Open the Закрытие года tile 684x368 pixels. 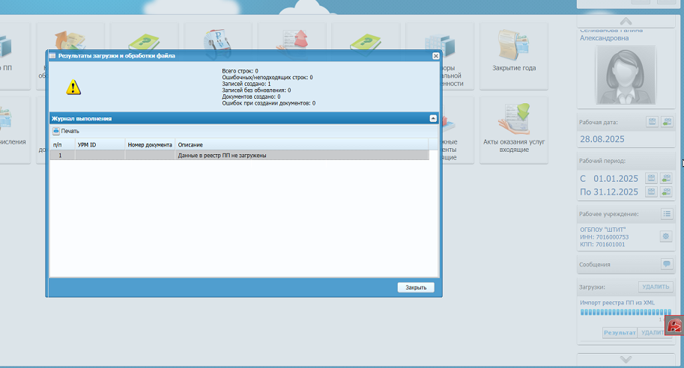pos(514,56)
